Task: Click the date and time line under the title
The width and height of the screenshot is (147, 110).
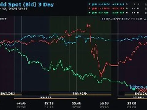Action: tap(14, 9)
